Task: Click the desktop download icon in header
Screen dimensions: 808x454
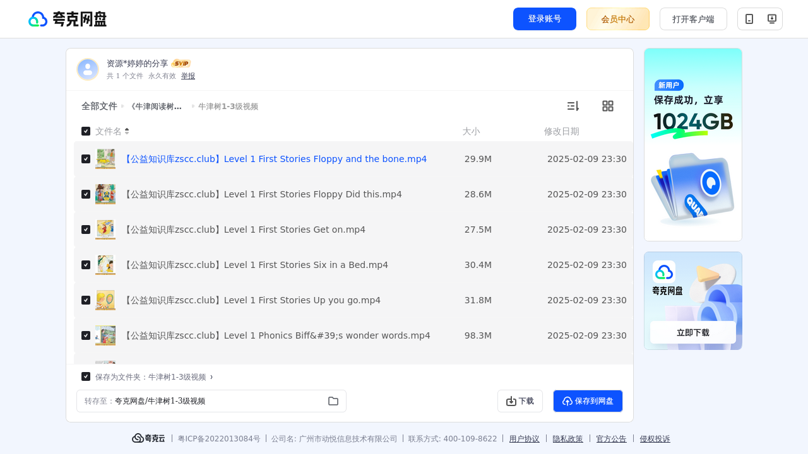Action: 771,19
